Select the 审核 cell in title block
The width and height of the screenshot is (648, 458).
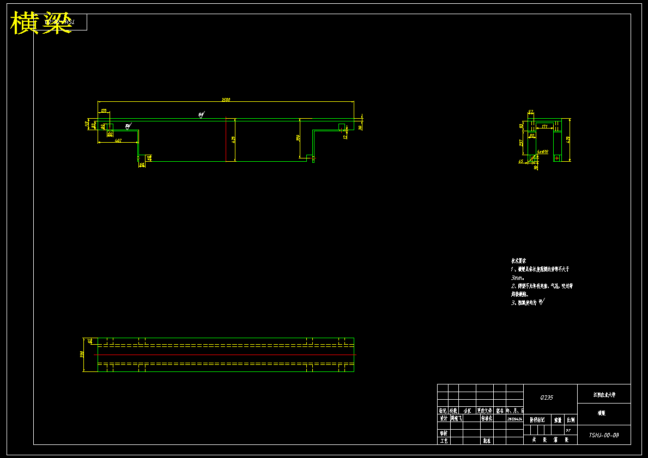pyautogui.click(x=444, y=433)
